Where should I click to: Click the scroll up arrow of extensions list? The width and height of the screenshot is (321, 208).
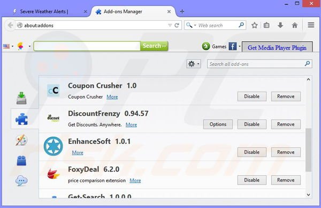pyautogui.click(x=309, y=79)
